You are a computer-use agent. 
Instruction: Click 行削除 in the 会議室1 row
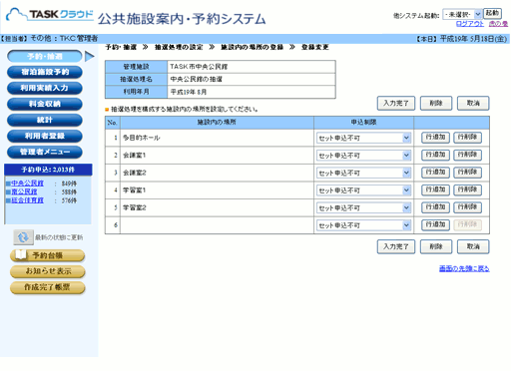point(467,155)
